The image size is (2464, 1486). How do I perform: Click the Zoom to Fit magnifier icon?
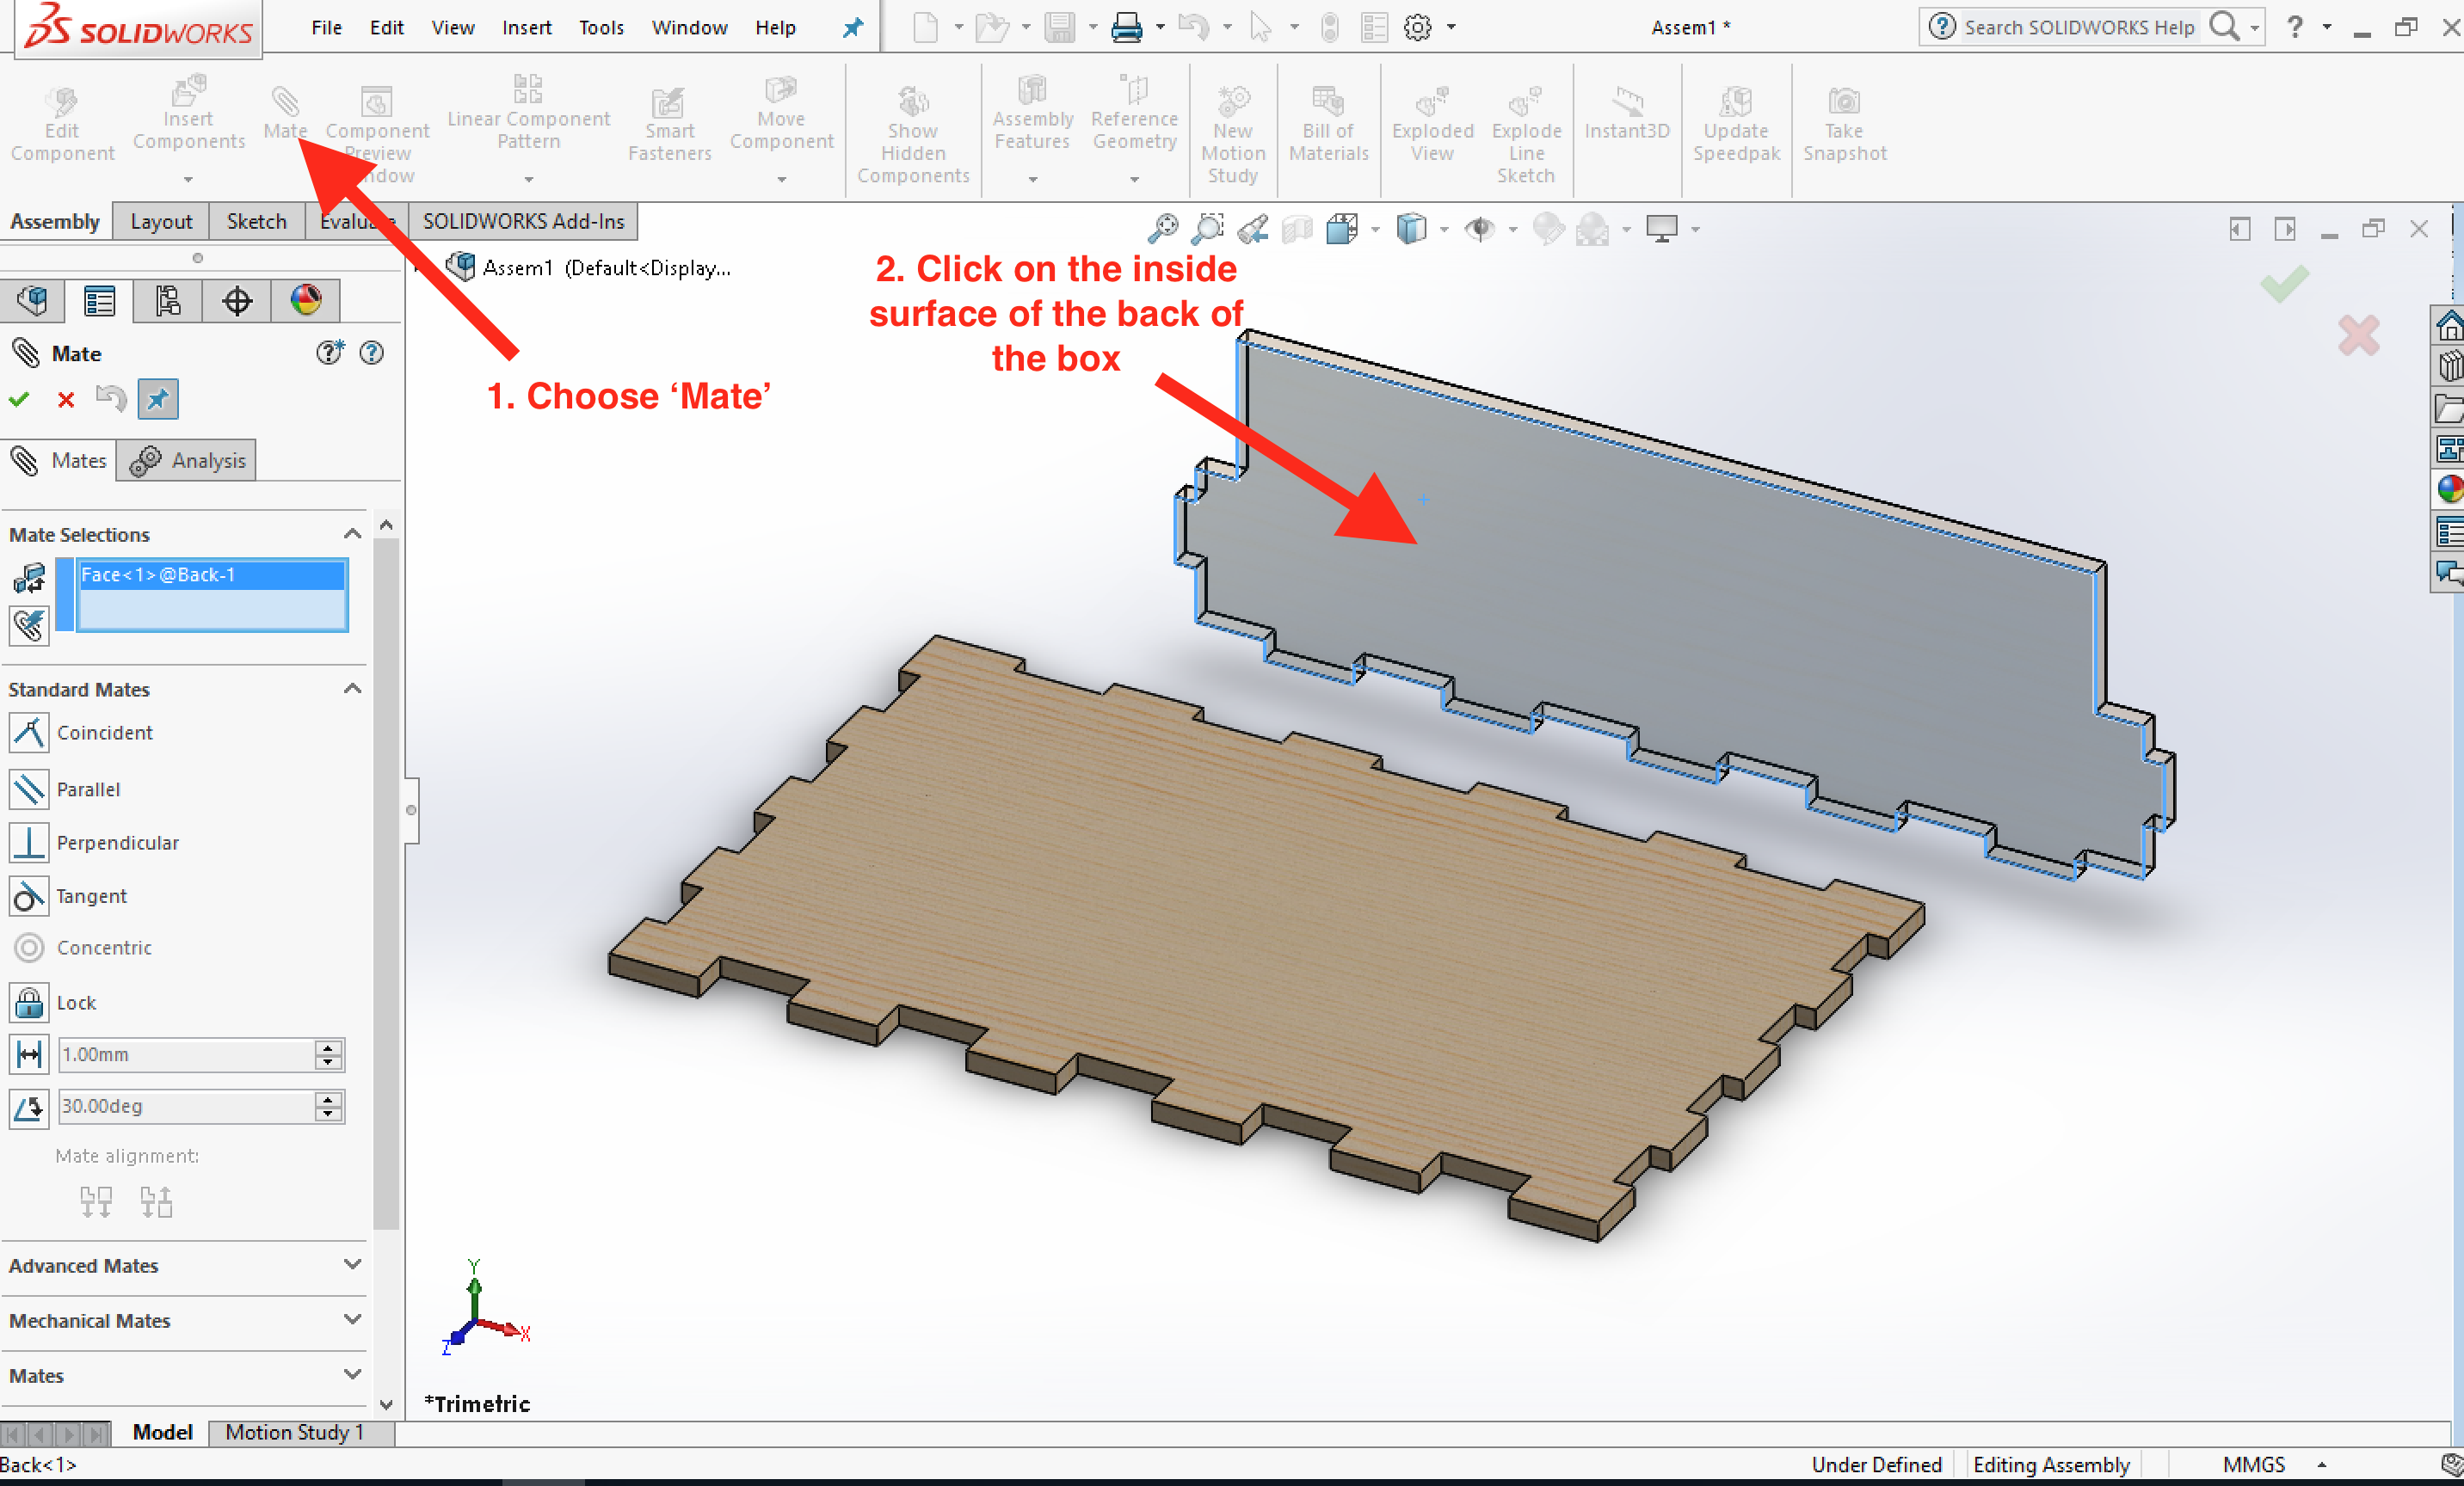tap(1162, 229)
